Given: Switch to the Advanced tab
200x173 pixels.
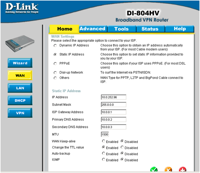Looking at the screenshot, I should (x=93, y=29).
